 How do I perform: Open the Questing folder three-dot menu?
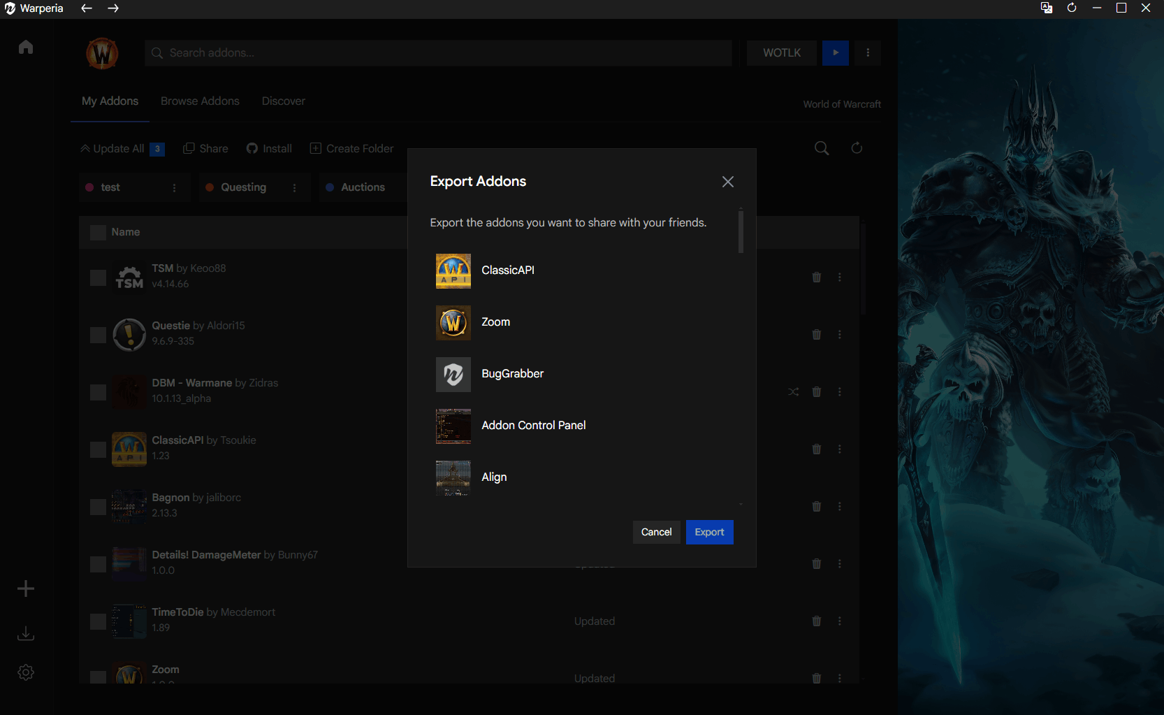tap(295, 188)
